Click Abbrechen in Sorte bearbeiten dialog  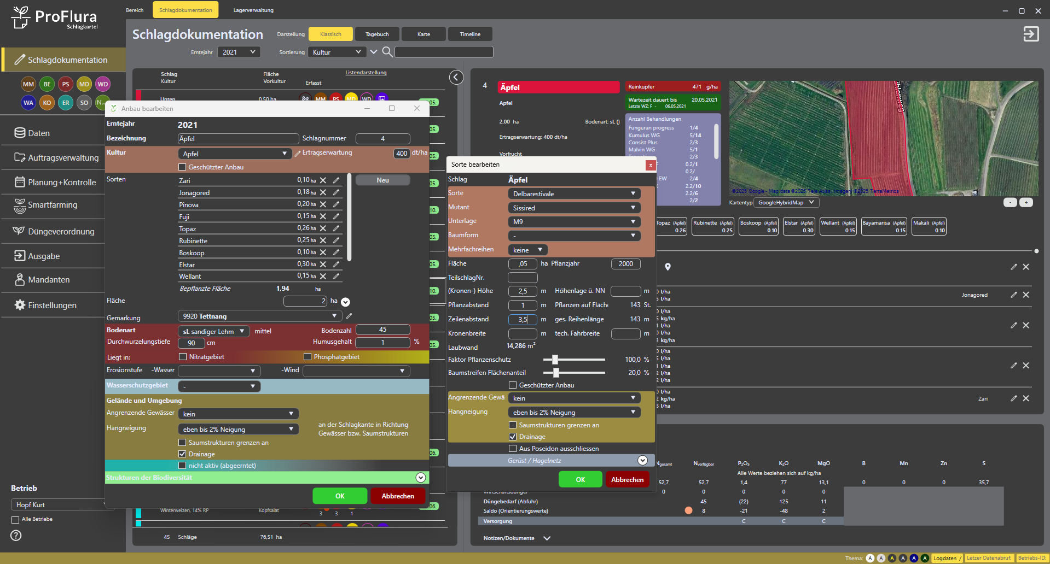point(627,480)
